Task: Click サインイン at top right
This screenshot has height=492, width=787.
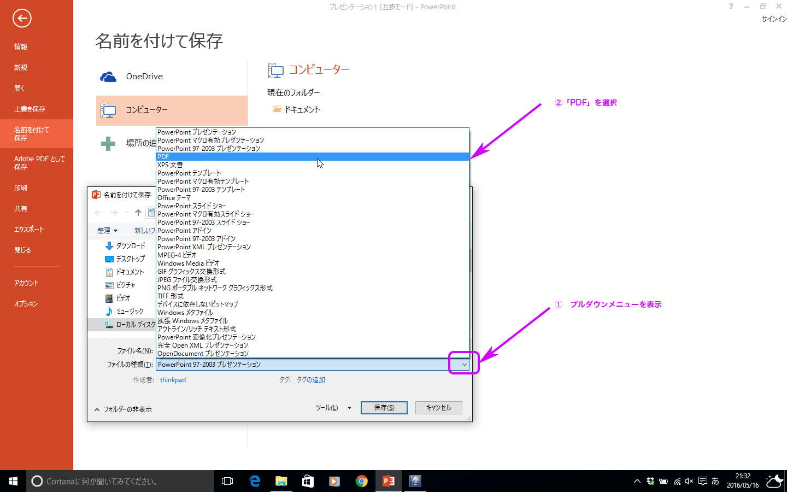Action: click(774, 19)
